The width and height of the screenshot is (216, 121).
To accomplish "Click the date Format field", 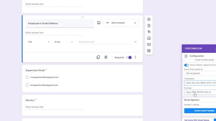I will point(200,92).
